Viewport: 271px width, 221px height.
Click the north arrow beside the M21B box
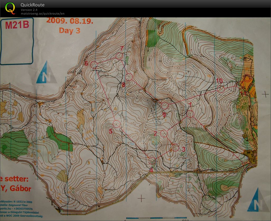pos(46,73)
